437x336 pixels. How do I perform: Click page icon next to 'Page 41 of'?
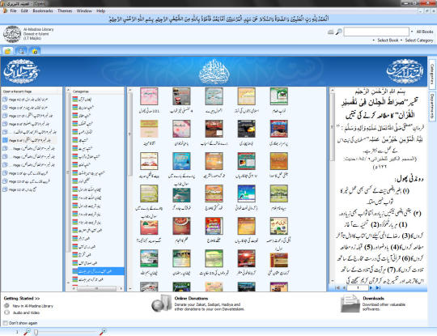click(x=5, y=100)
